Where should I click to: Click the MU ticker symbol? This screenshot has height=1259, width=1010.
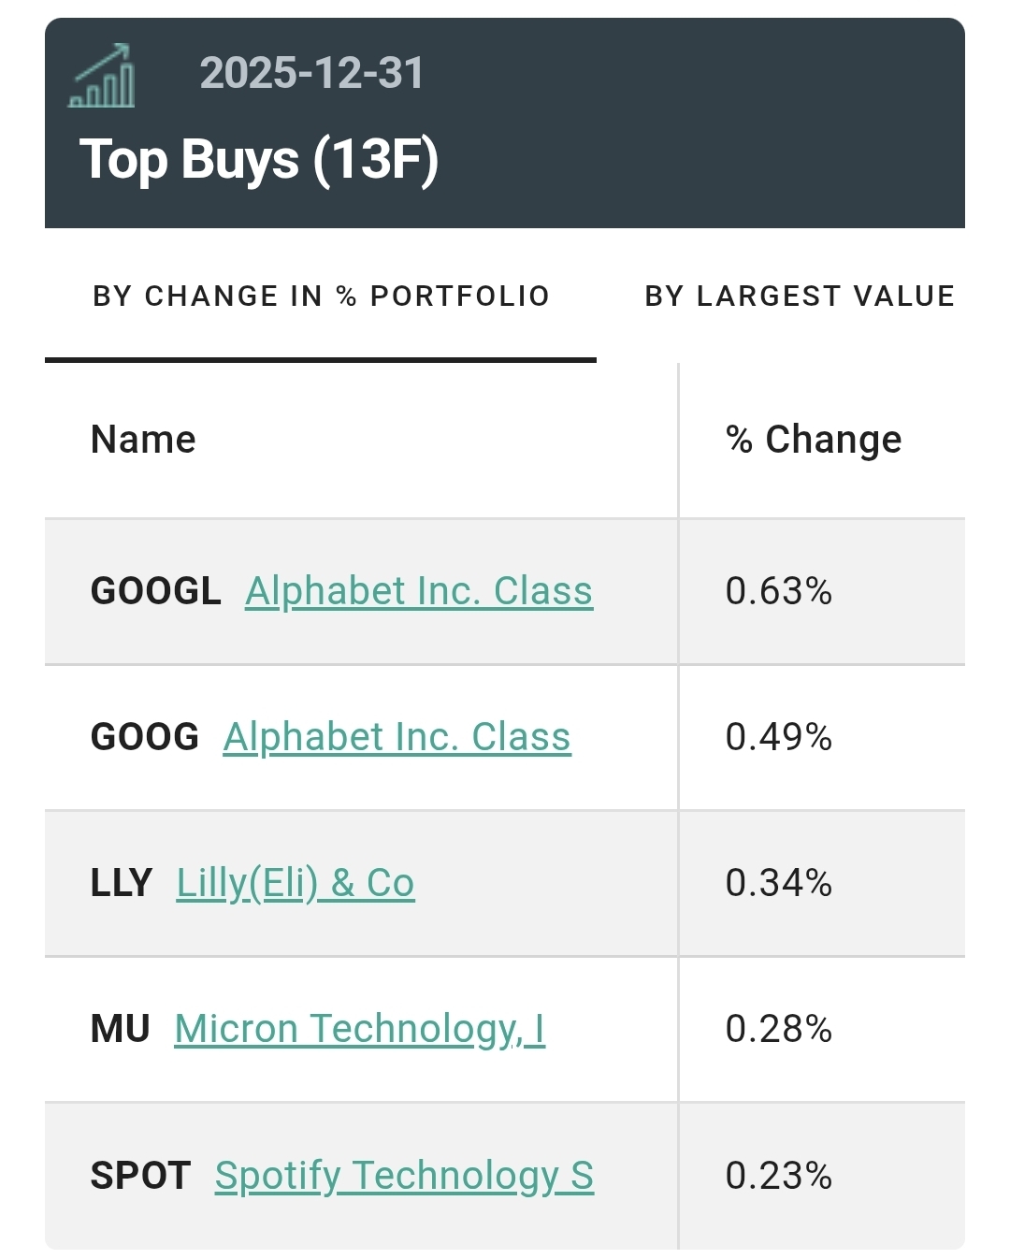click(x=121, y=1029)
